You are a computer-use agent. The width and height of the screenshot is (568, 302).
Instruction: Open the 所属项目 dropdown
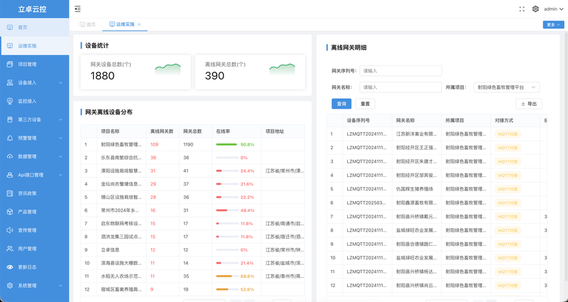[x=506, y=87]
